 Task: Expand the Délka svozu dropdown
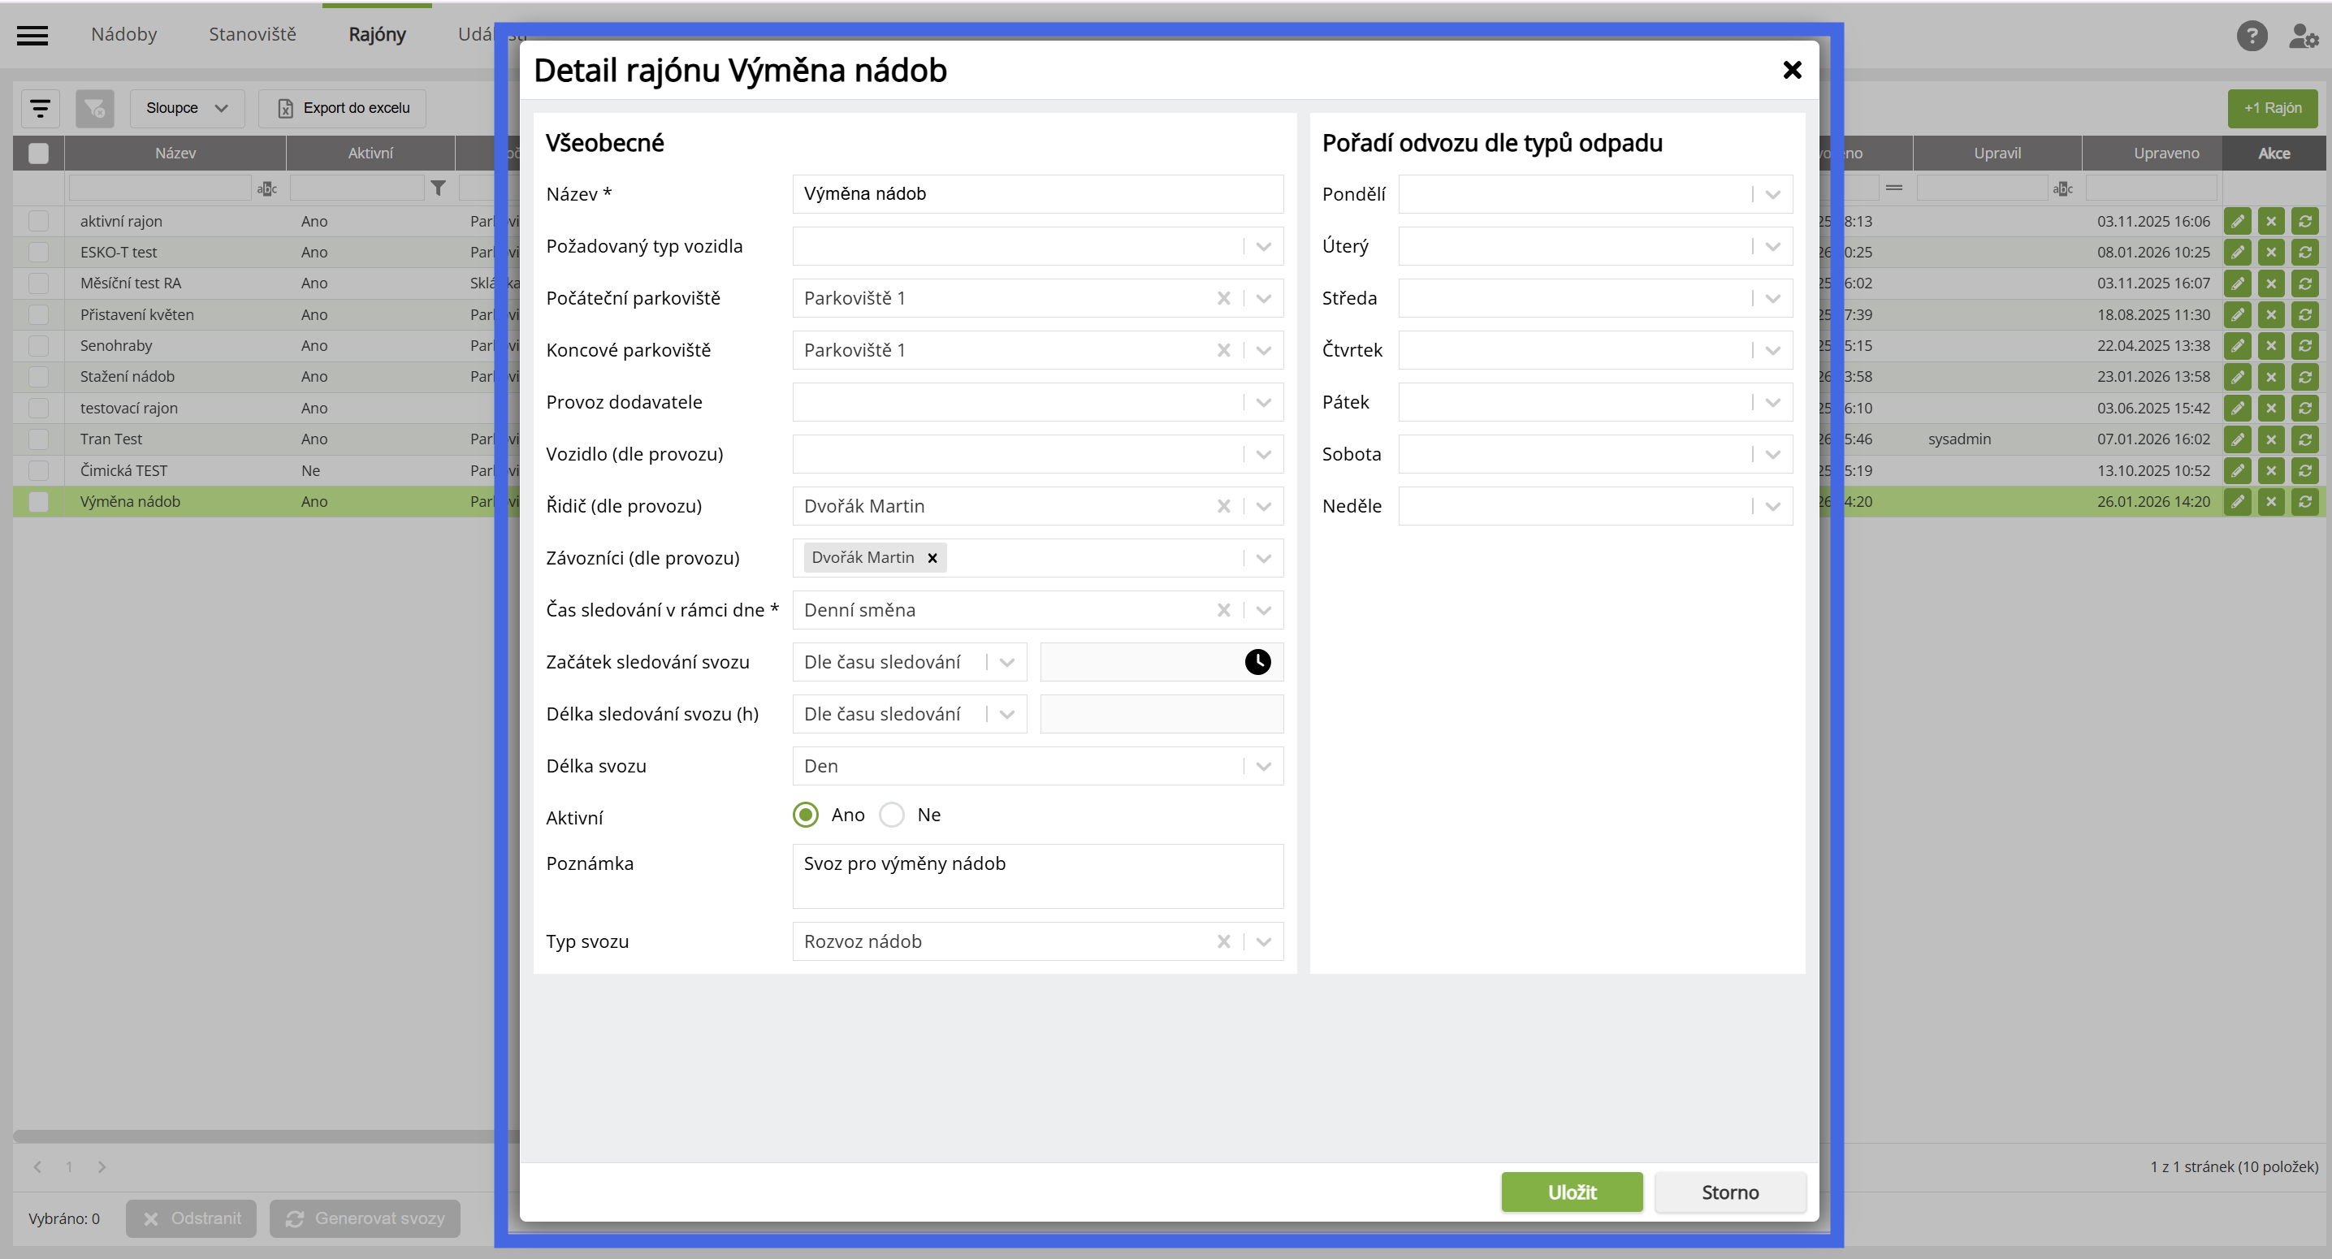1264,767
